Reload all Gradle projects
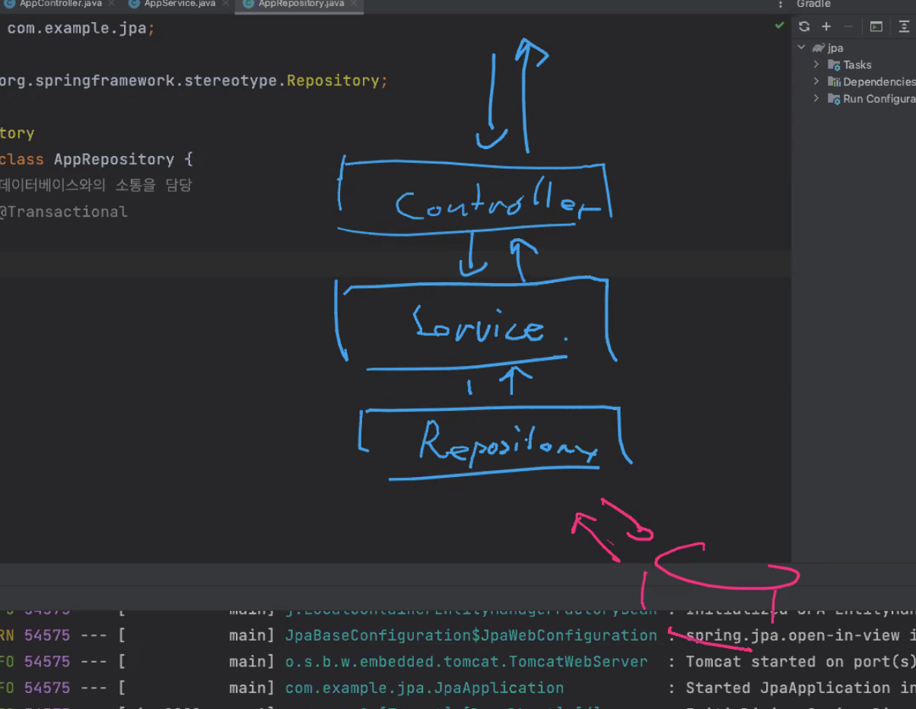This screenshot has height=709, width=916. [x=804, y=27]
